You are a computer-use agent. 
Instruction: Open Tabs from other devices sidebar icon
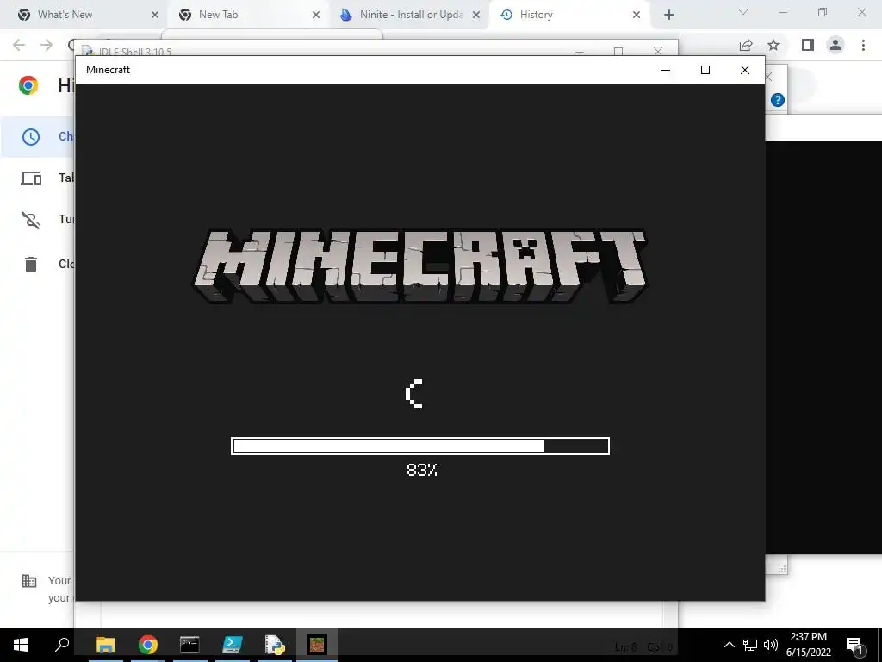click(31, 178)
